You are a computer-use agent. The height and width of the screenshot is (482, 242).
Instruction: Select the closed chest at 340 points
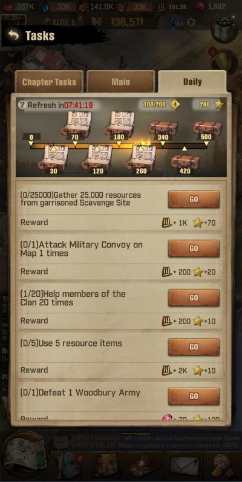pos(163,129)
